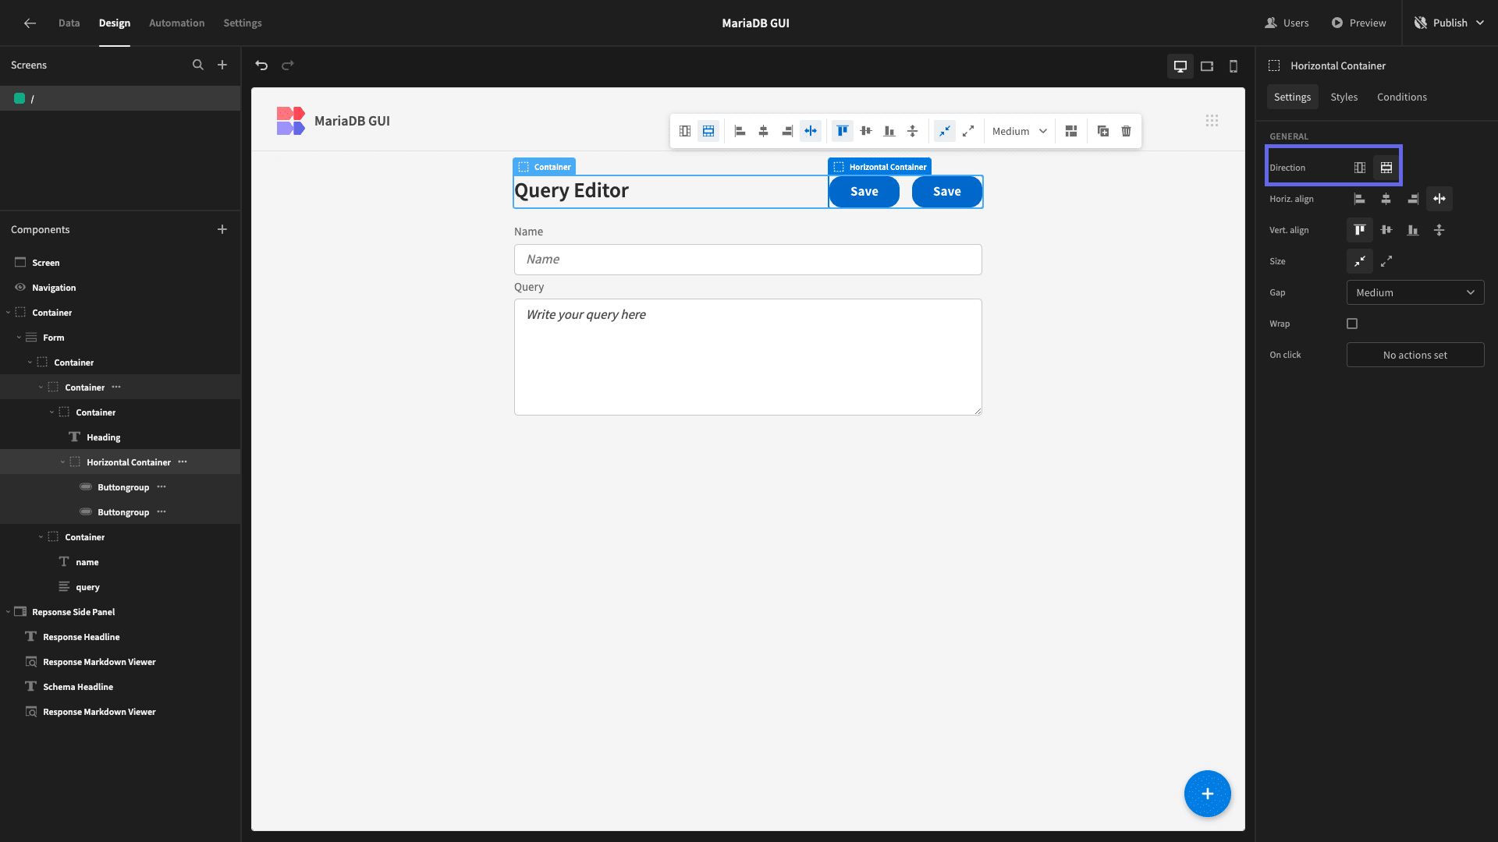Select grow size option in settings panel

(x=1386, y=261)
